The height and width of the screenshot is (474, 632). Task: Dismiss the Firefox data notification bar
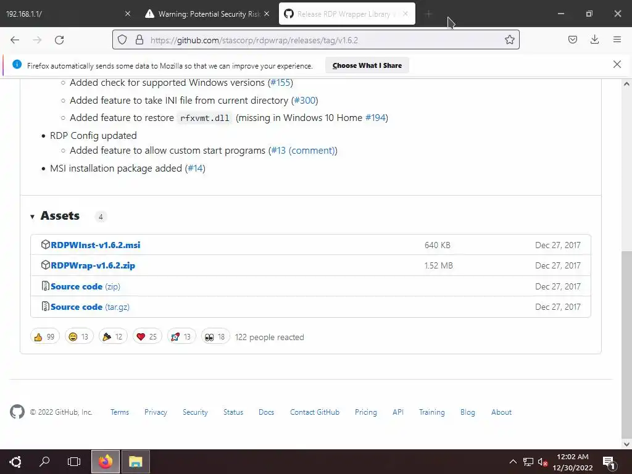617,64
